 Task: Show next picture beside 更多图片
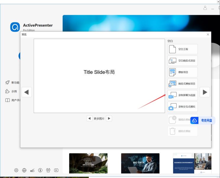tap(109, 118)
